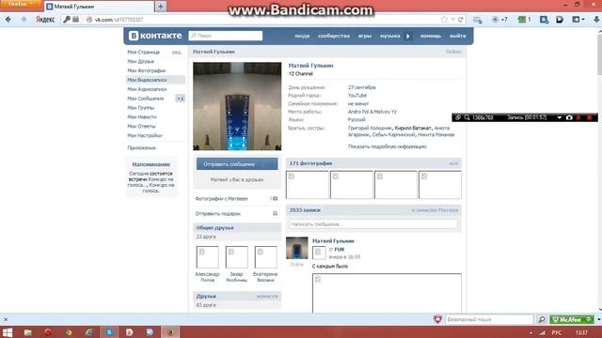Open the музыка menu item
Viewport: 602px width, 338px height.
tap(389, 36)
